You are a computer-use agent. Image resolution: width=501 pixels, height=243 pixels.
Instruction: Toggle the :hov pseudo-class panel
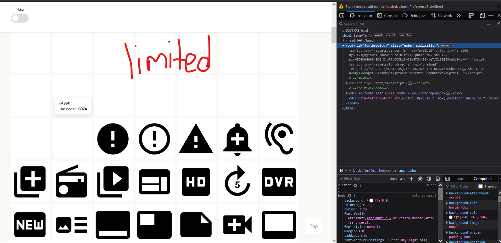(x=394, y=179)
